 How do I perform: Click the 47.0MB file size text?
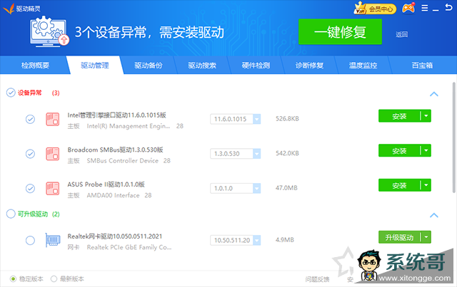[x=286, y=188]
